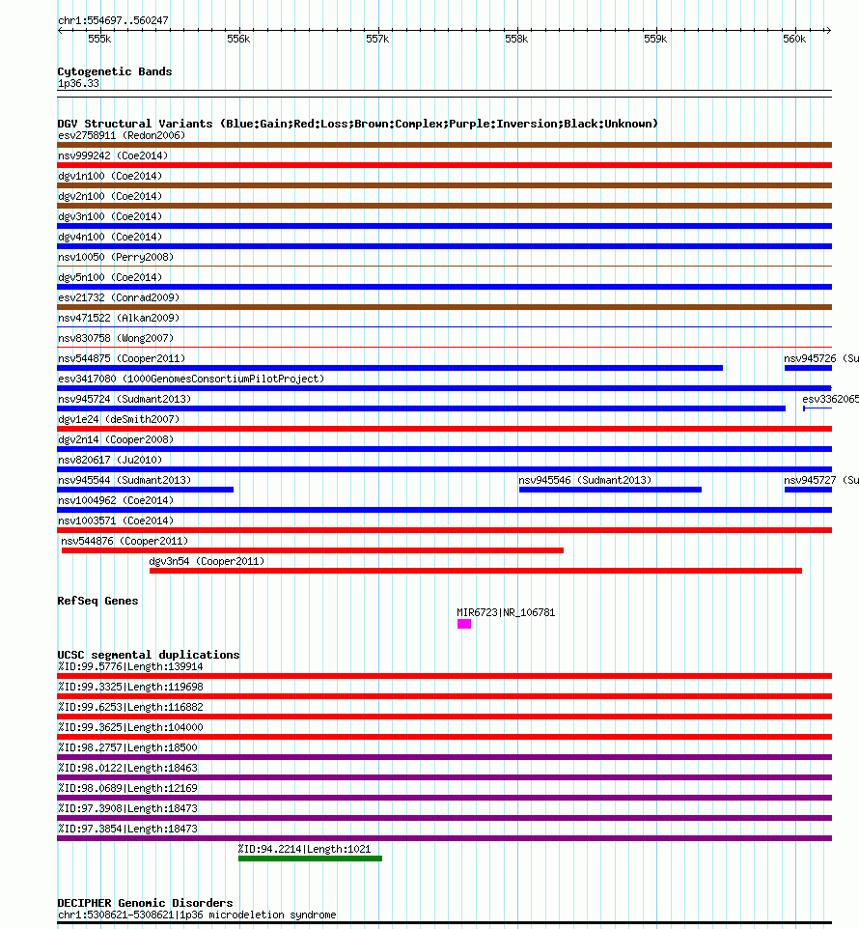
Task: Click the dgv2n14 (Cooper2008) label
Action: (x=116, y=439)
